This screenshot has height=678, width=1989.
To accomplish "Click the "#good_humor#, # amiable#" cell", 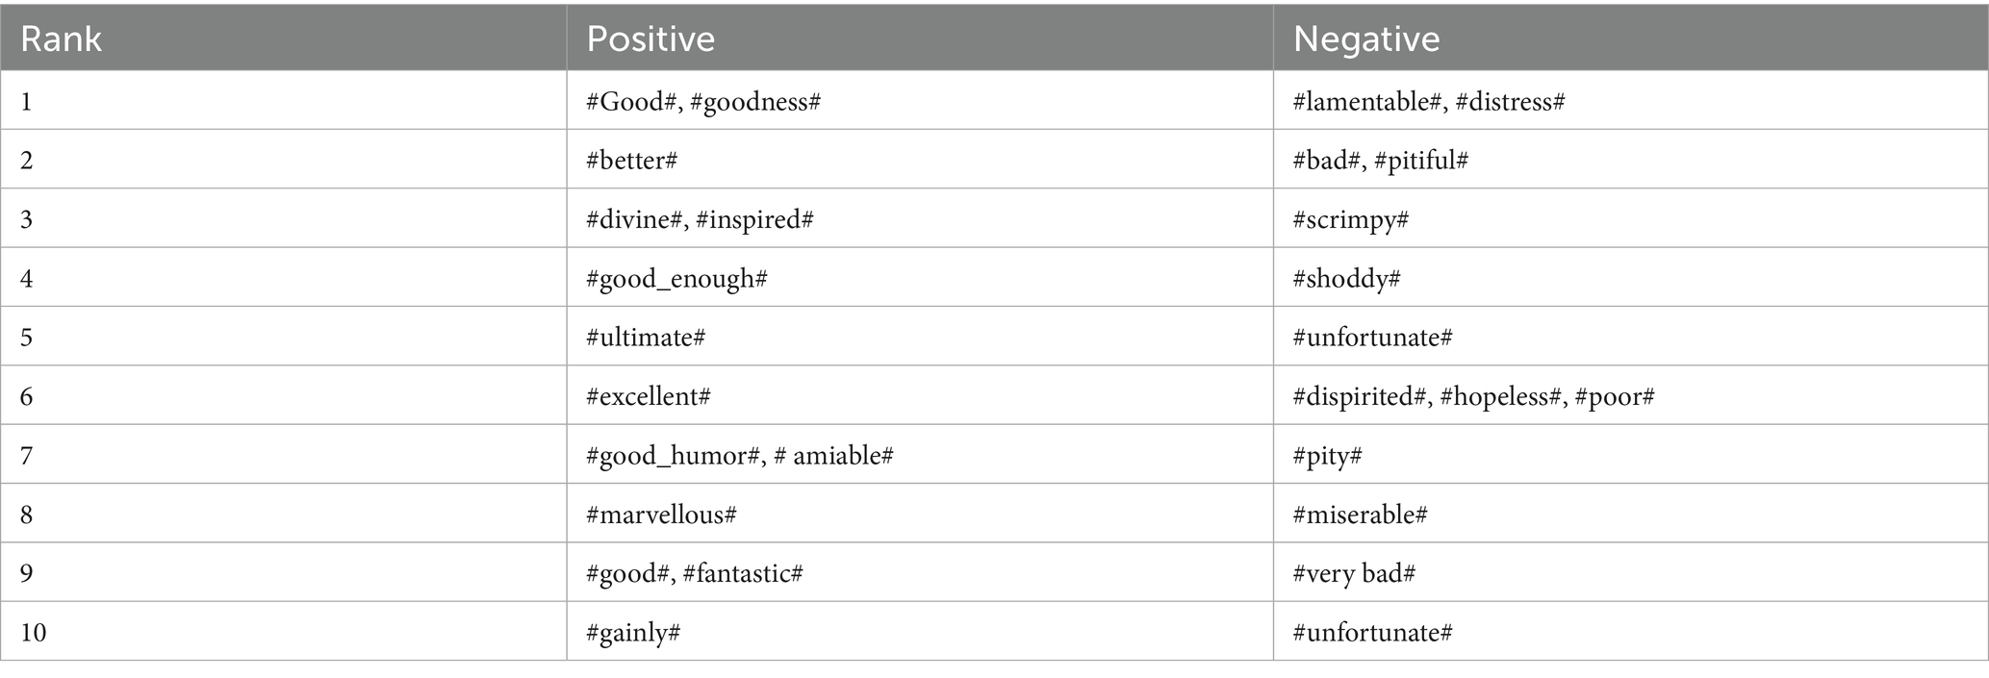I will tap(739, 455).
